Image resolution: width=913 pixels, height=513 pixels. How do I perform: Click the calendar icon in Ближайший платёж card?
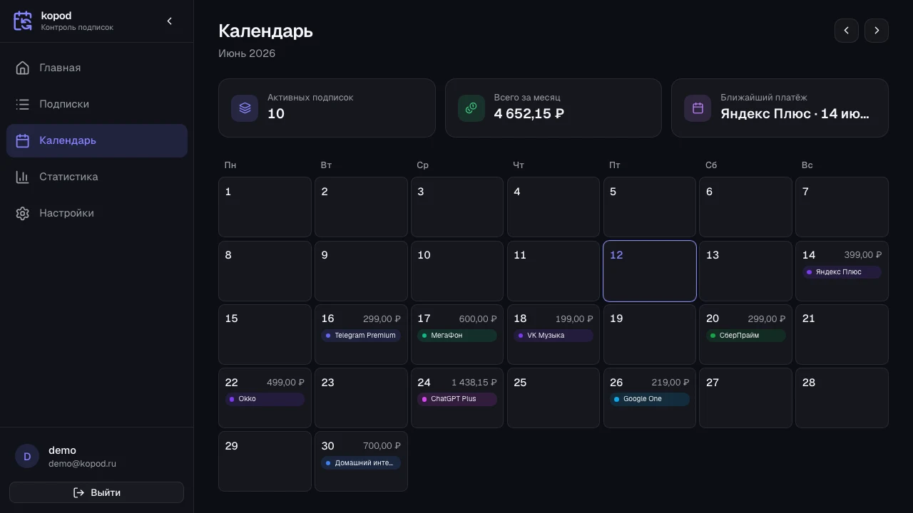click(698, 108)
